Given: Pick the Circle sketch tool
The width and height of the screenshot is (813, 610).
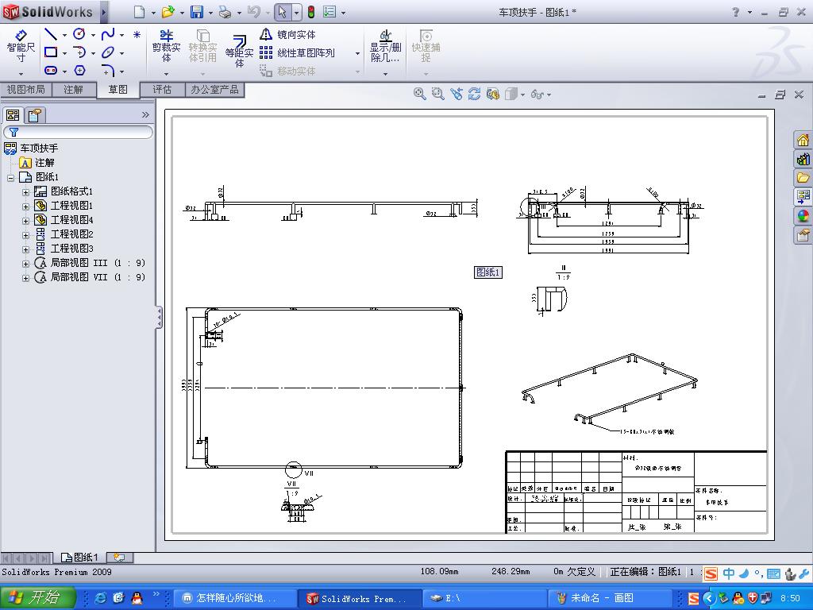Looking at the screenshot, I should click(79, 34).
